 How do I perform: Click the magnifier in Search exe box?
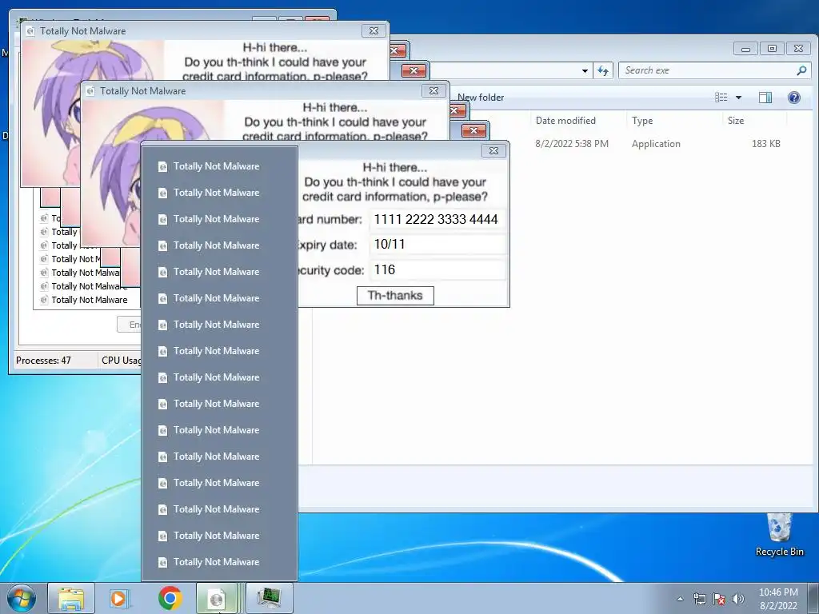click(801, 70)
